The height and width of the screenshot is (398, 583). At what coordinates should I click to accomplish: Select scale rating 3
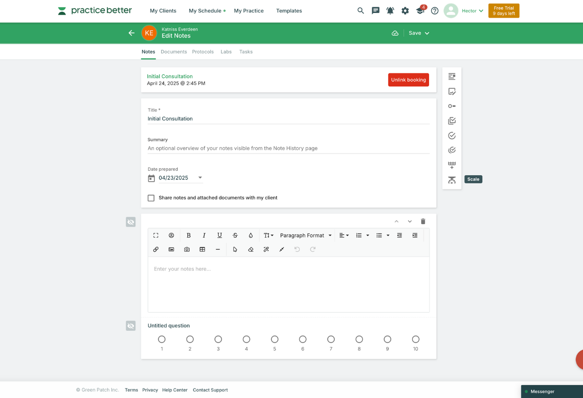[x=218, y=339]
